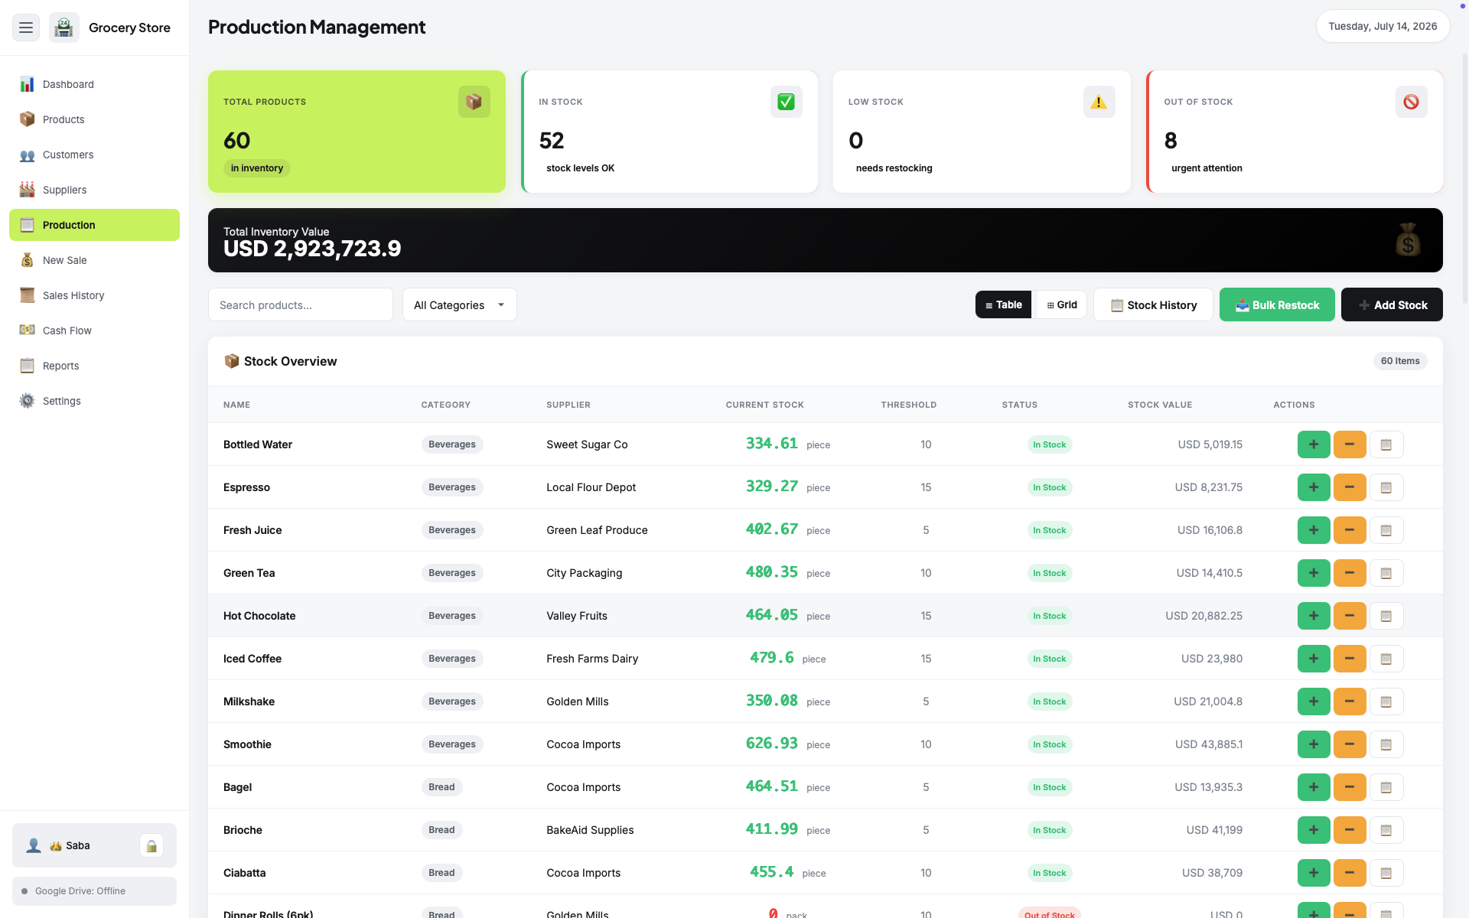Image resolution: width=1469 pixels, height=918 pixels.
Task: Remove stock from Brioche
Action: click(x=1350, y=830)
